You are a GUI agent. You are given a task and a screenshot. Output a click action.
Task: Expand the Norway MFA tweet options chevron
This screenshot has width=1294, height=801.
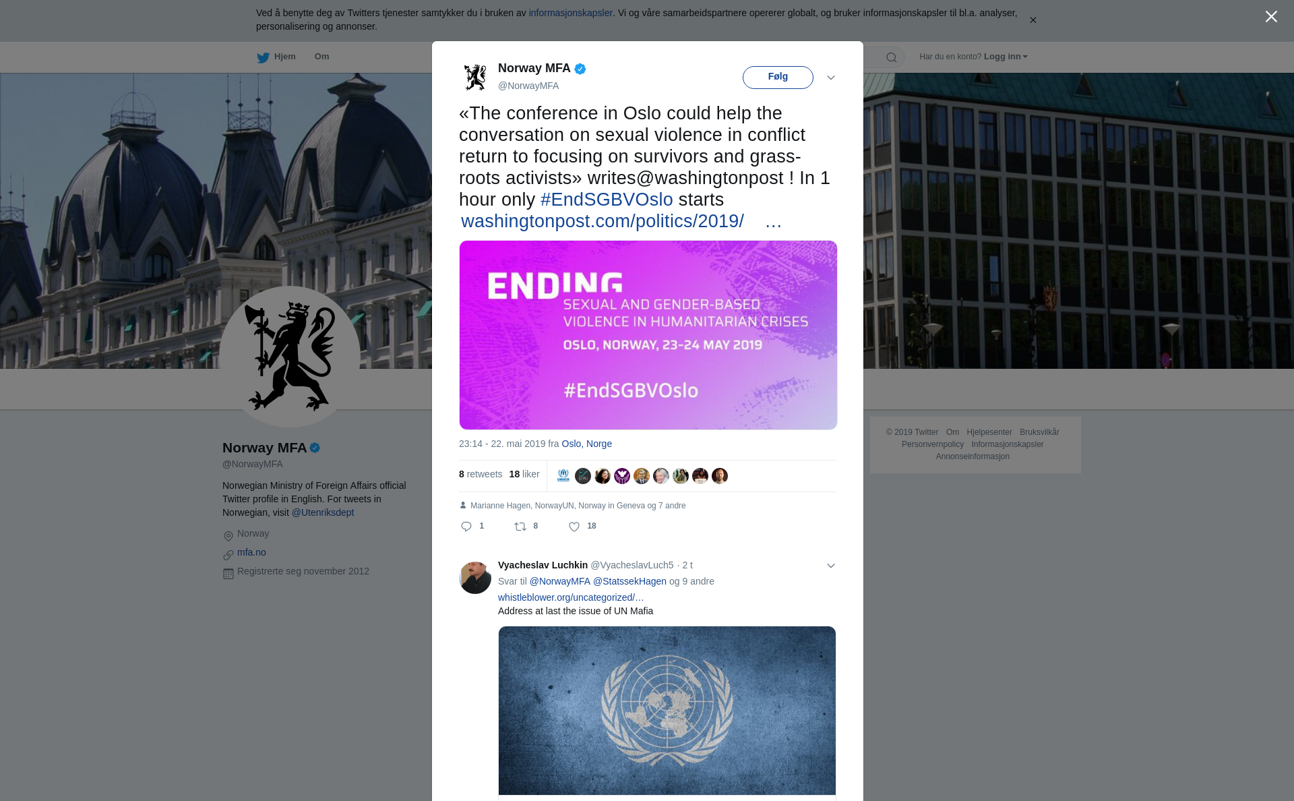[x=831, y=78]
